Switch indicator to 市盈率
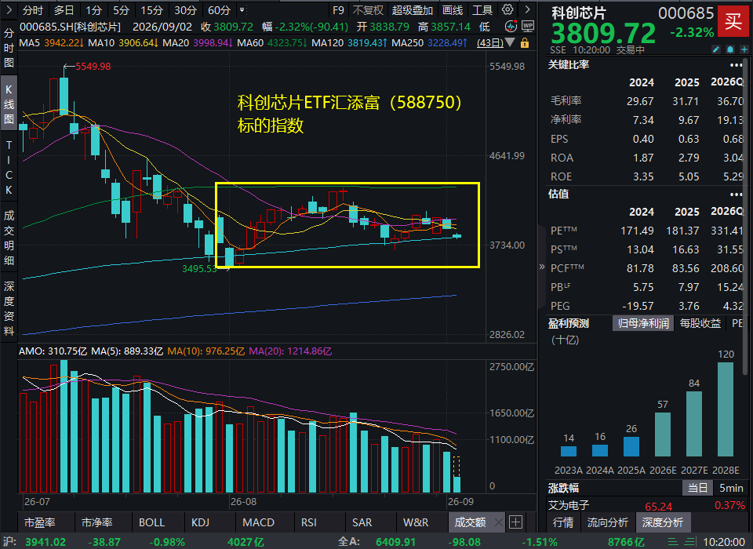 click(39, 522)
